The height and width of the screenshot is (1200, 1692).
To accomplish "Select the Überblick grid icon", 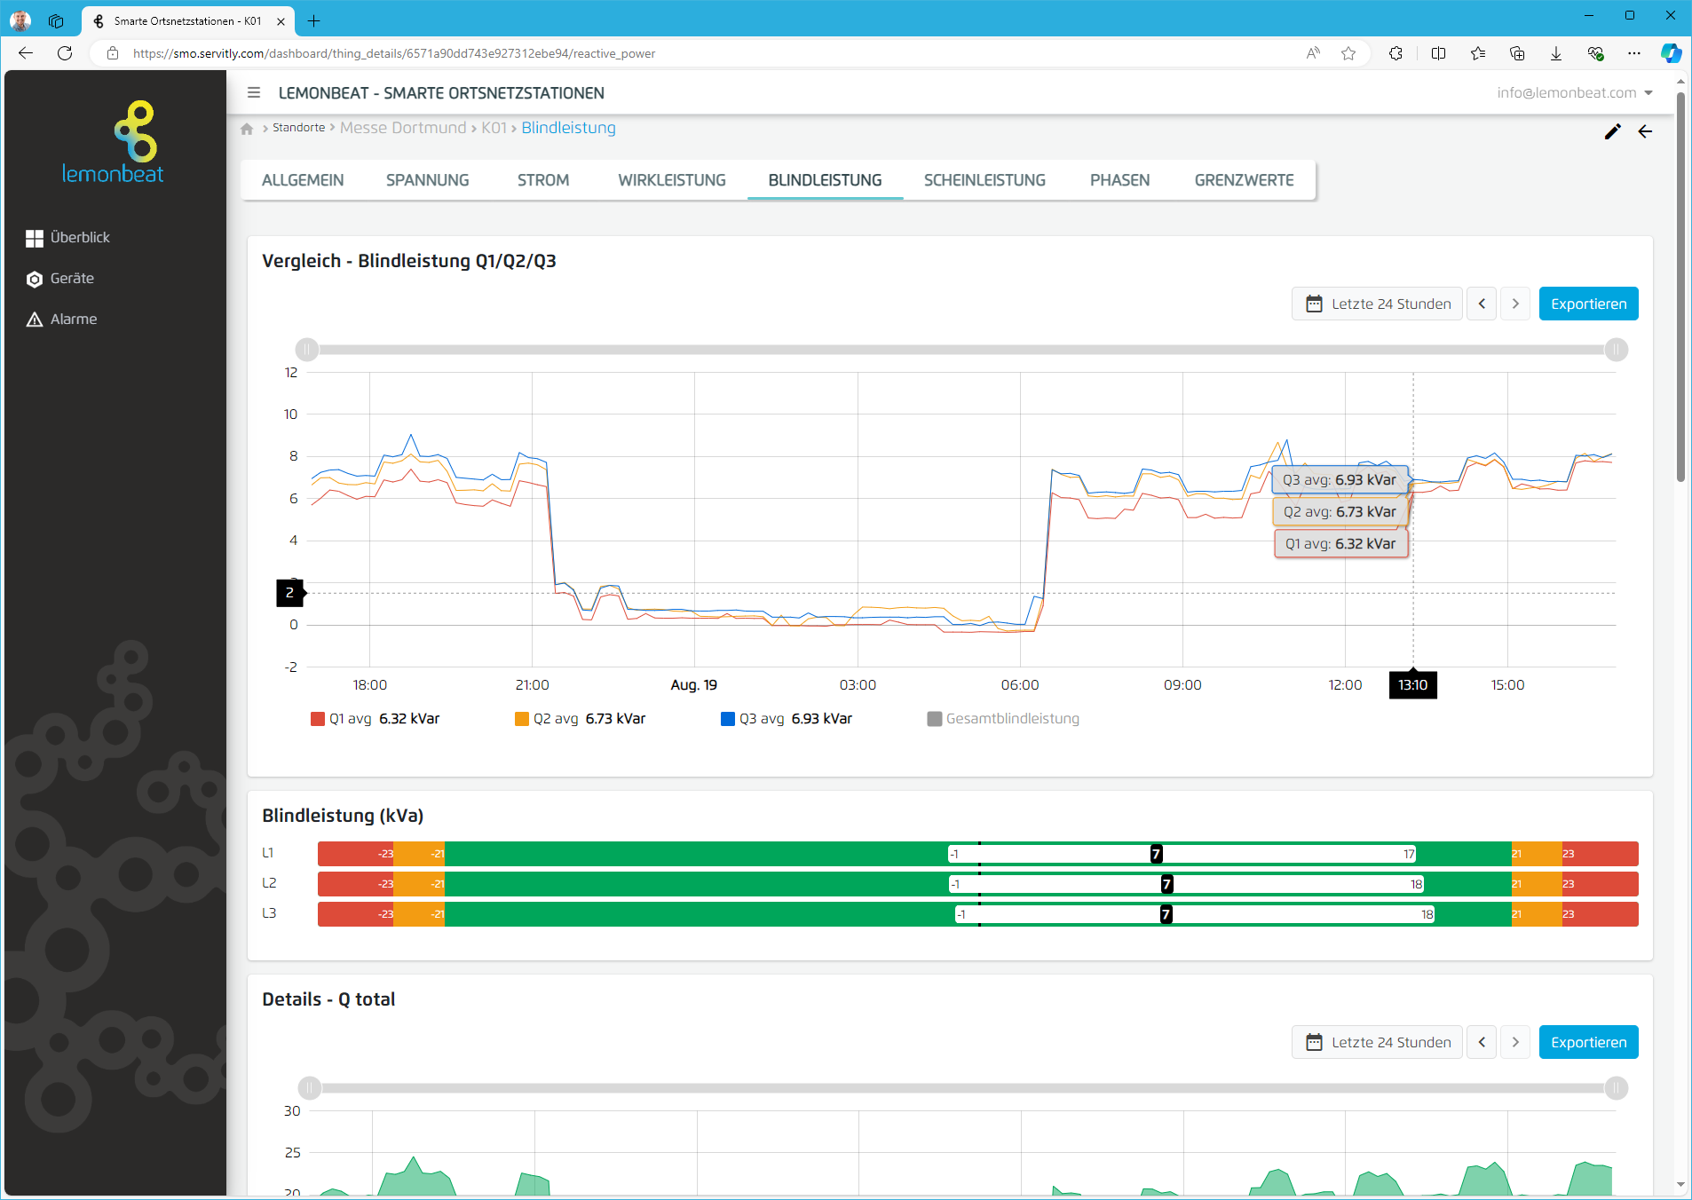I will [34, 237].
